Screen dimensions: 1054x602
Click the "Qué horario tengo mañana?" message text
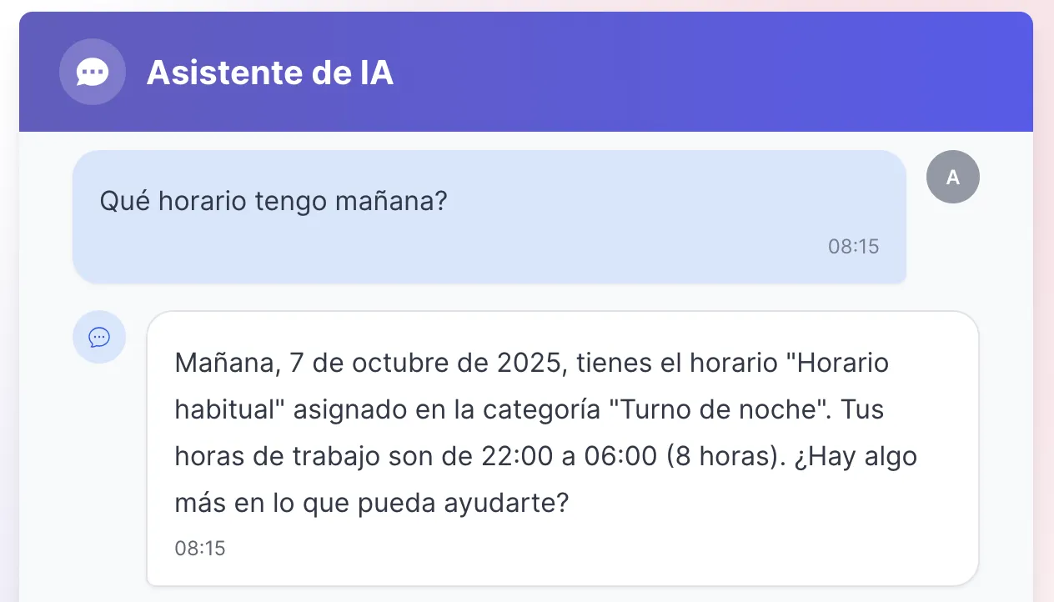click(274, 201)
